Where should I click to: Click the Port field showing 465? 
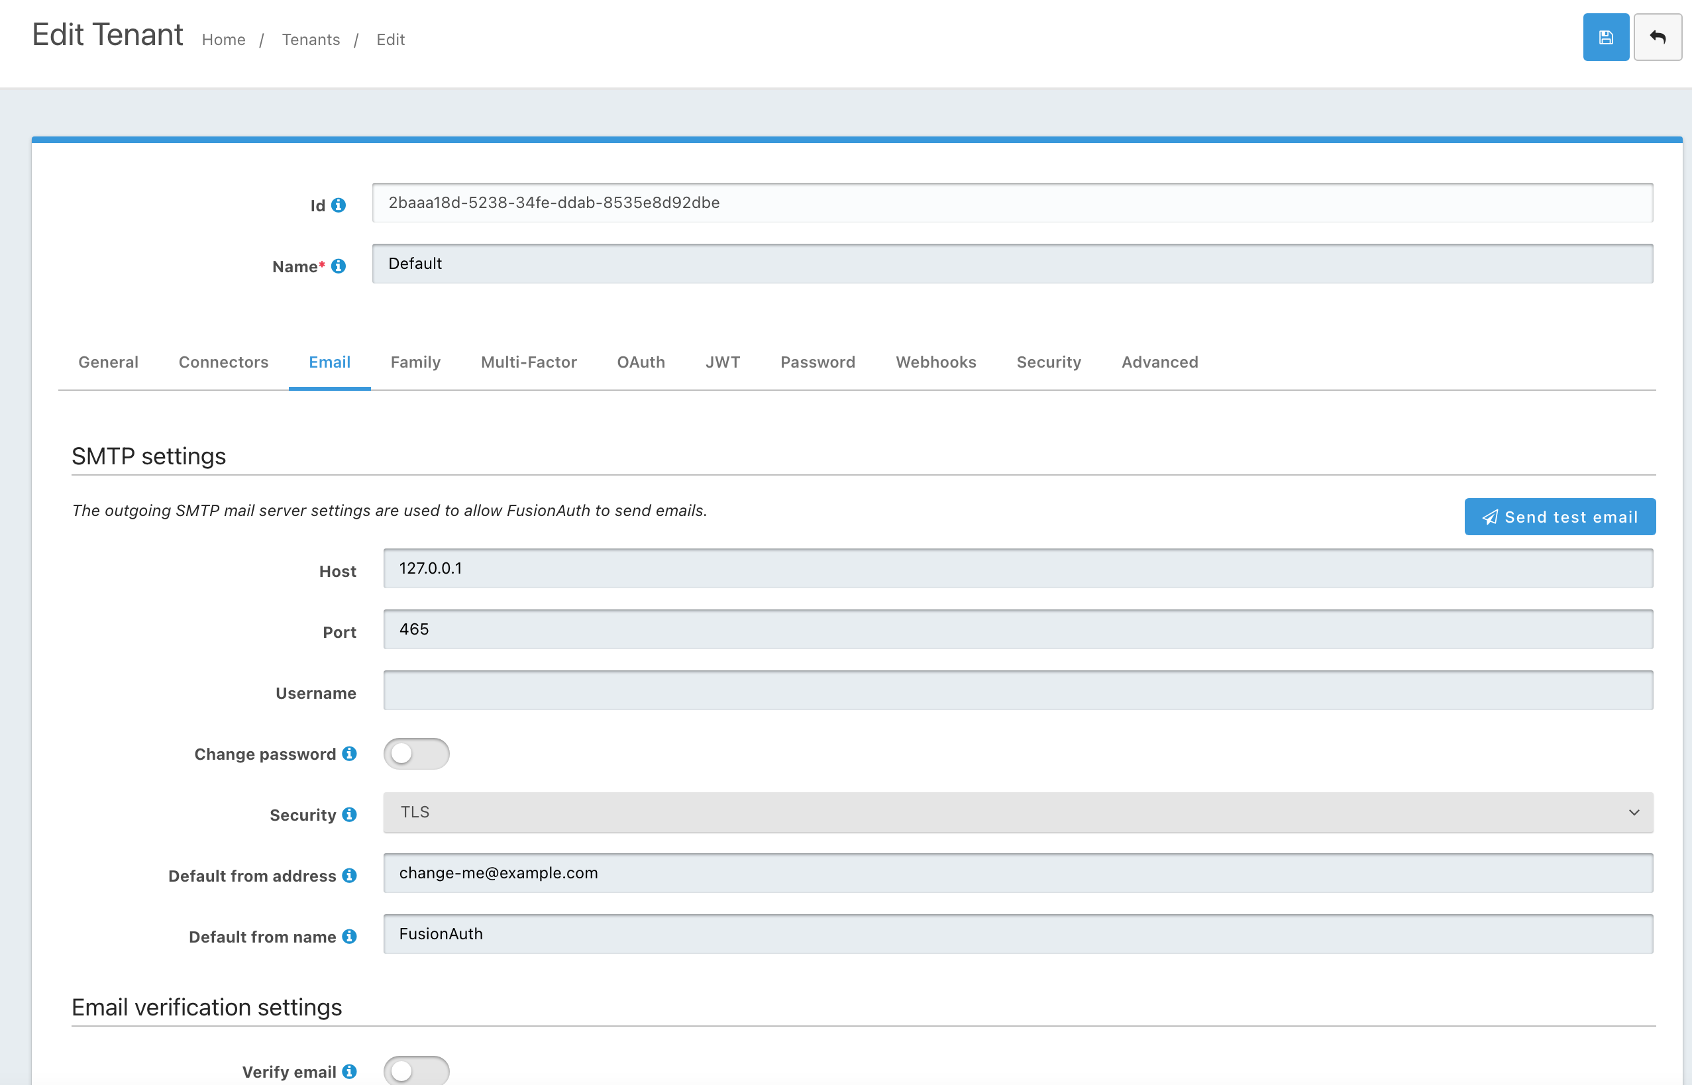(1018, 629)
